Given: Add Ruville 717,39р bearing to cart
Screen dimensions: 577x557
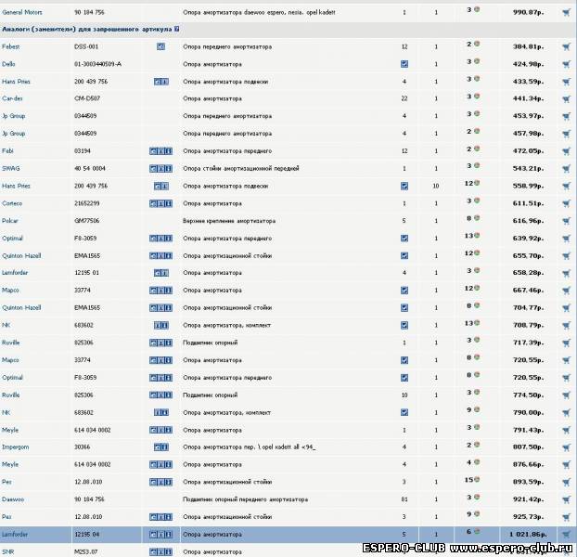Looking at the screenshot, I should tap(566, 343).
